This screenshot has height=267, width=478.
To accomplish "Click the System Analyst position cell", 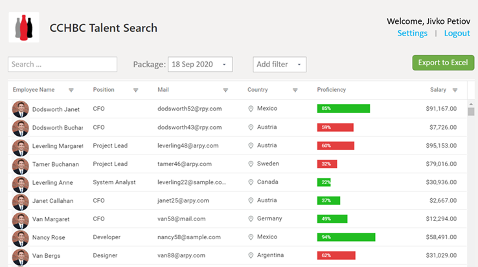I will tap(114, 182).
